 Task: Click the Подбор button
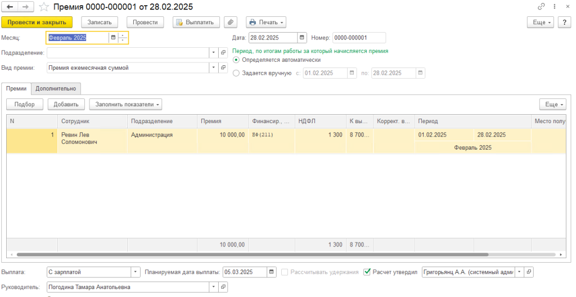[x=25, y=105]
